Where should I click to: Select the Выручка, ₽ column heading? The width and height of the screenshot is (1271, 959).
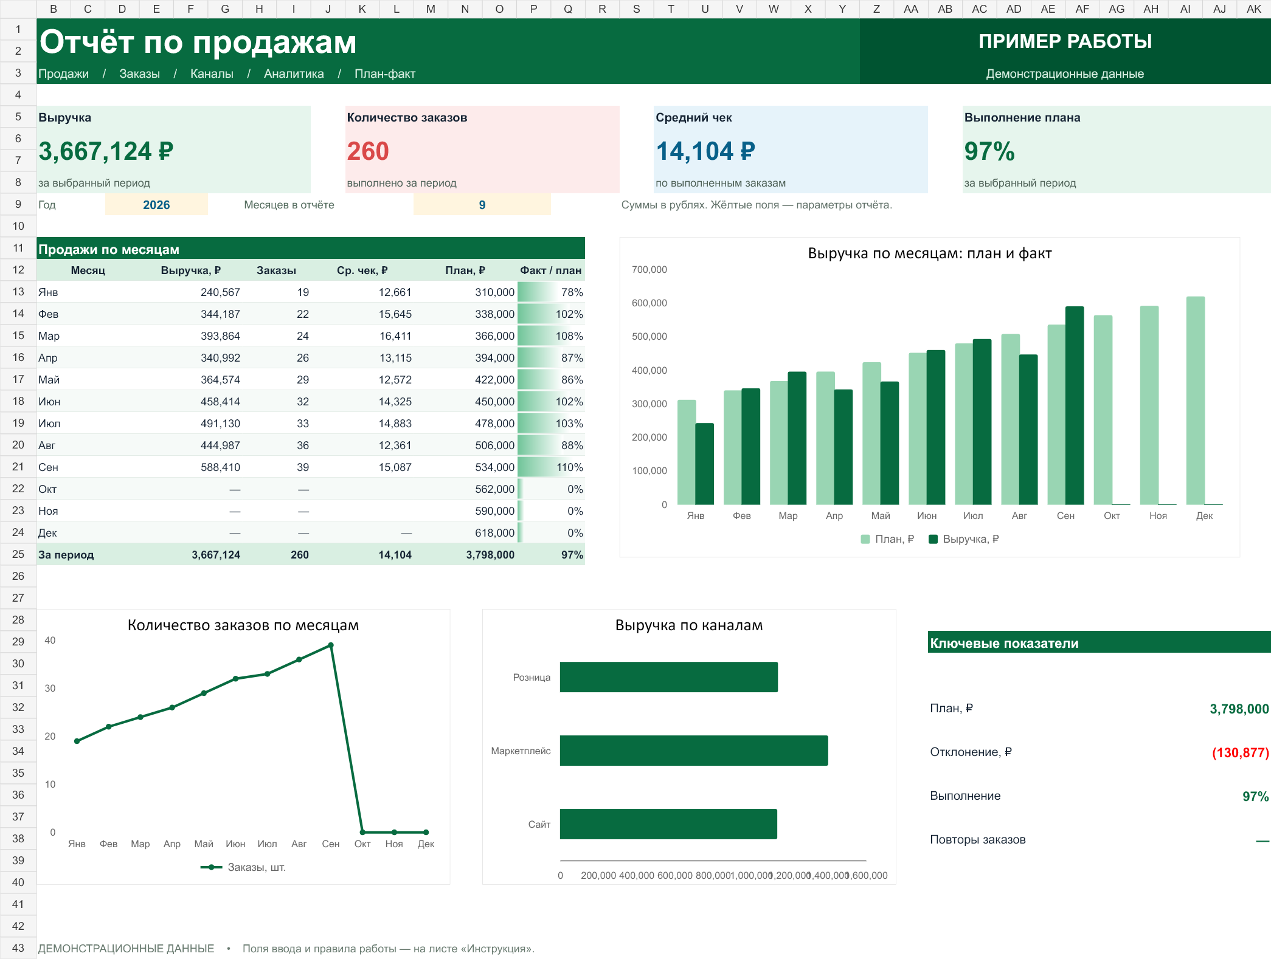(x=190, y=270)
